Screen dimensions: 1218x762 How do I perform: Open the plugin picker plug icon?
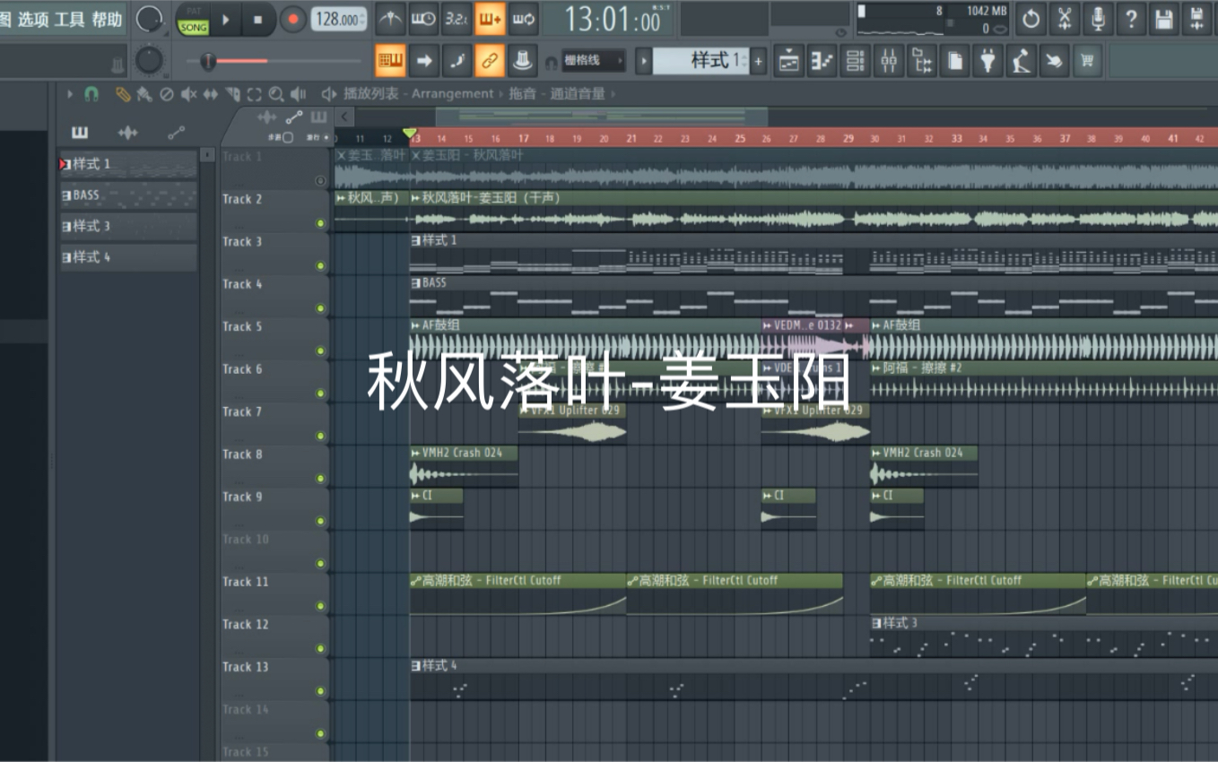pos(988,60)
